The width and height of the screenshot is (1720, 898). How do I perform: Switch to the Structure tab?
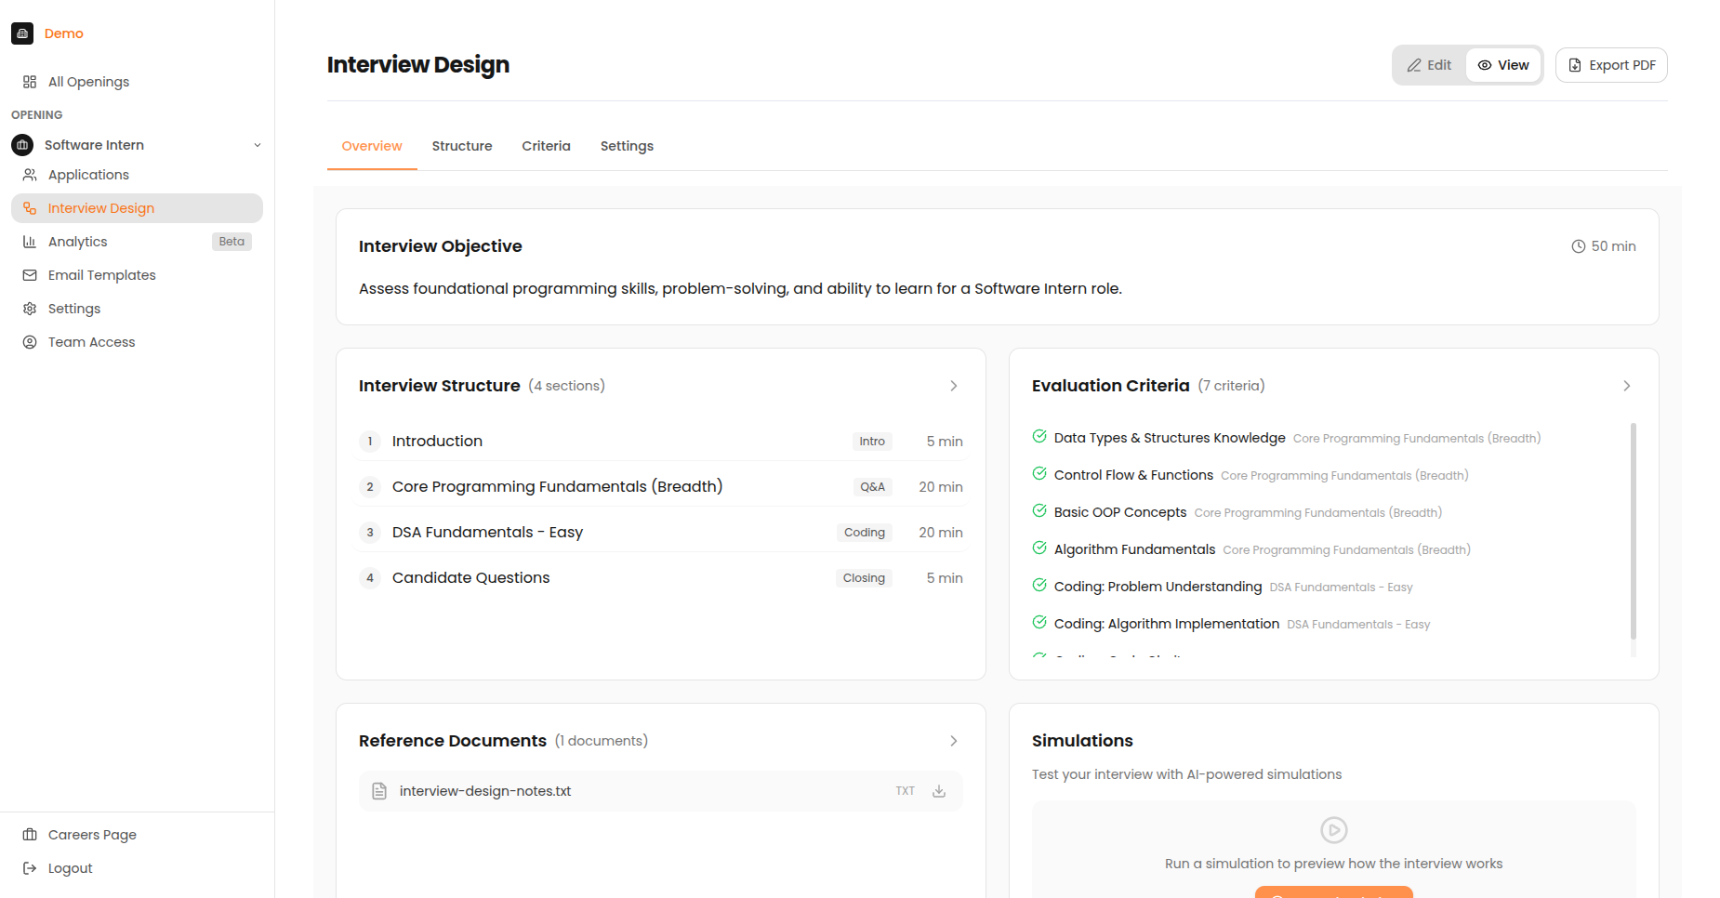(462, 146)
